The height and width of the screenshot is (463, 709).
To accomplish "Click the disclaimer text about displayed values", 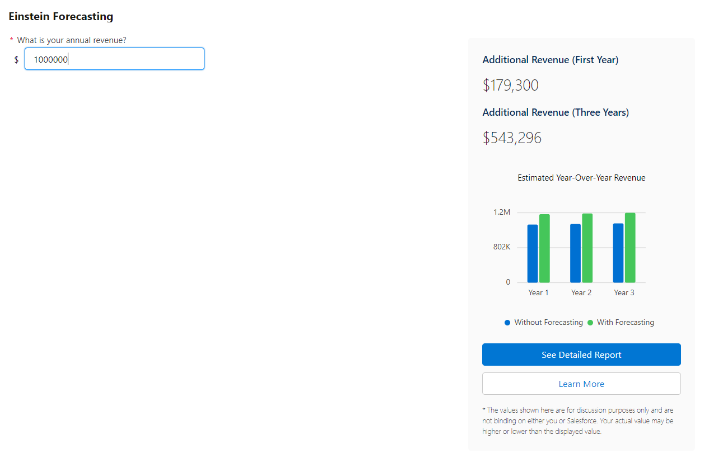I will (578, 421).
